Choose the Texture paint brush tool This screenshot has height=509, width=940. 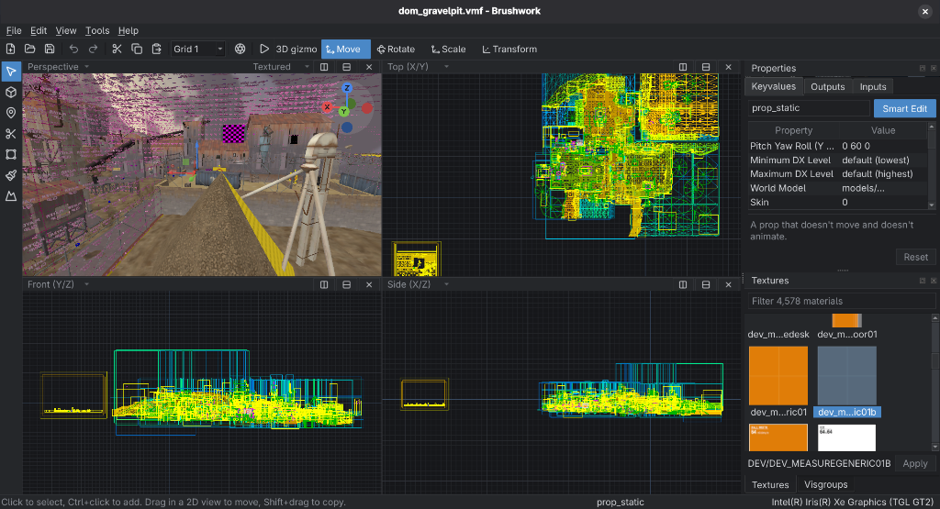coord(11,175)
